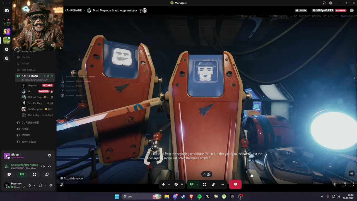Open Discover servers compass icon
This screenshot has width=357, height=201.
point(7,58)
